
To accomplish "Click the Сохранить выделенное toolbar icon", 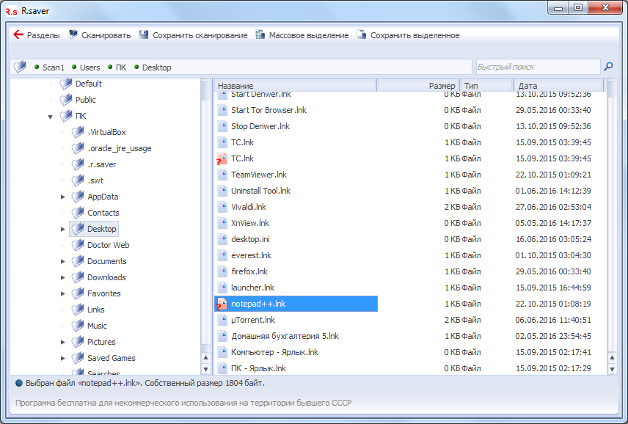I will click(362, 35).
